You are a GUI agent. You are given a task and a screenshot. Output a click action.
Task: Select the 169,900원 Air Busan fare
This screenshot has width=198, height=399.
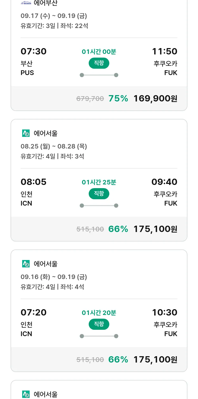[155, 99]
